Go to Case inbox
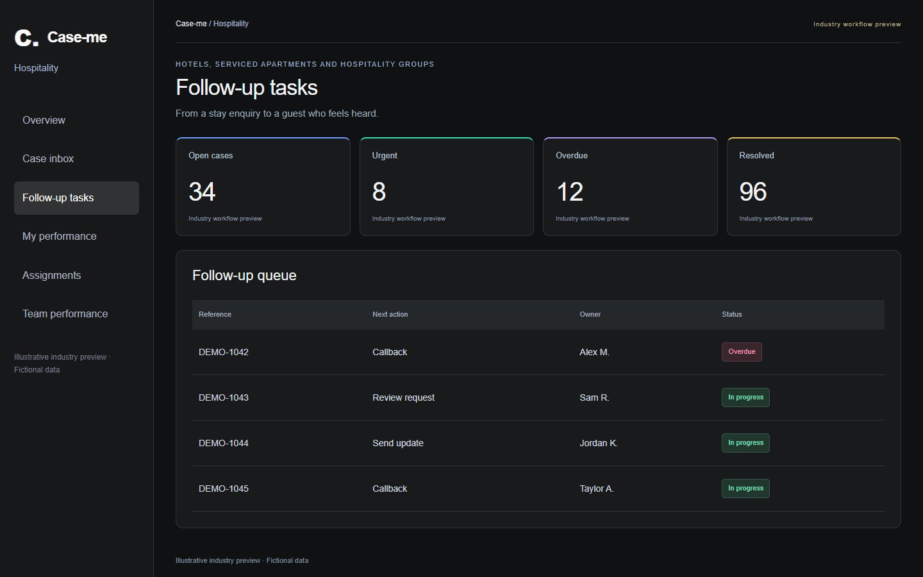The image size is (923, 577). tap(76, 159)
